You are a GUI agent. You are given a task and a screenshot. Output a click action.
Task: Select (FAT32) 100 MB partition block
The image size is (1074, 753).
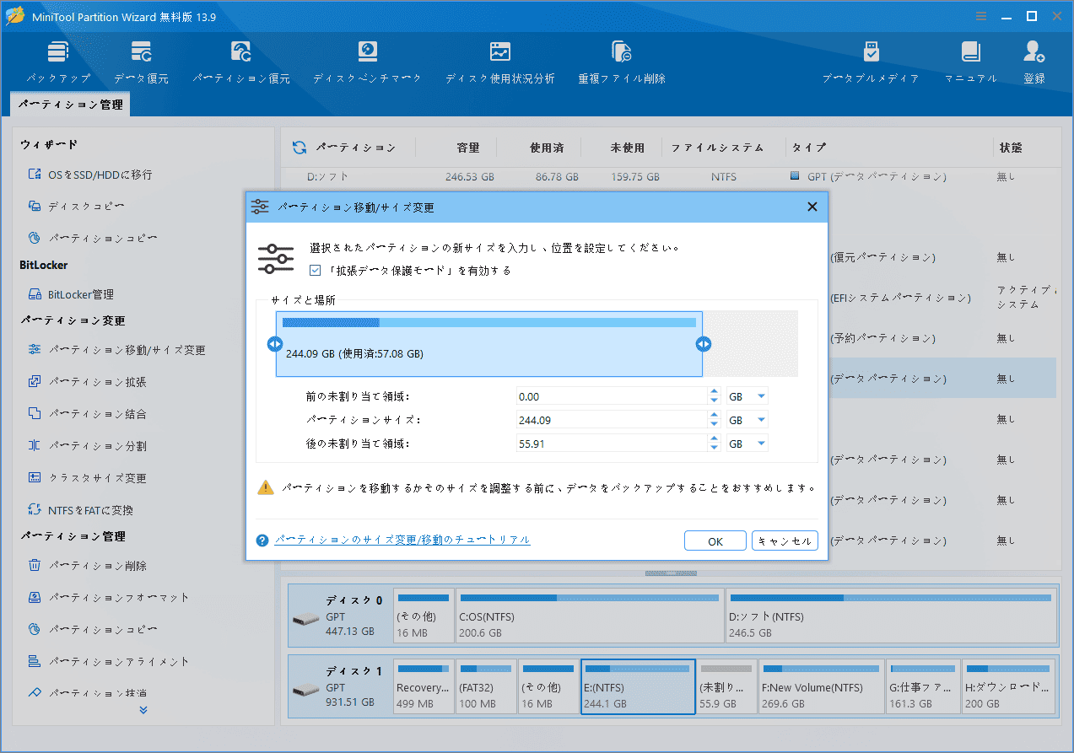coord(486,686)
